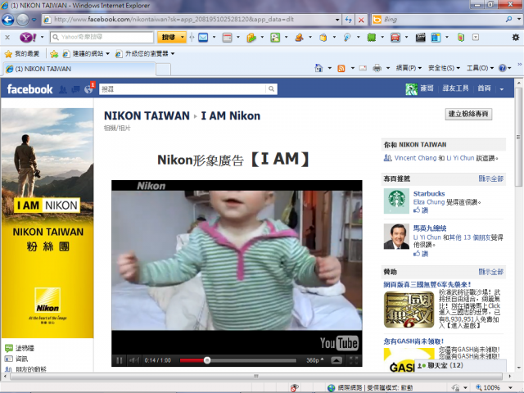Click the blue Help question mark icon
The image size is (524, 393).
[x=502, y=68]
